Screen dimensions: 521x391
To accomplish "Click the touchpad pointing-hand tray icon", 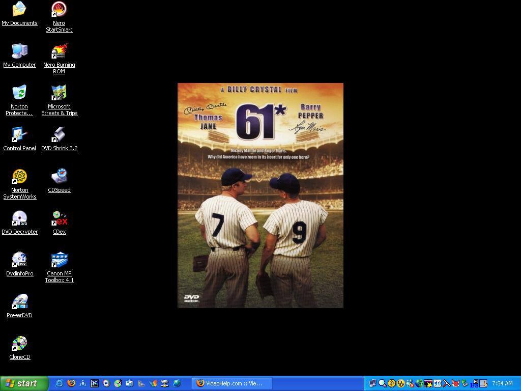I will 483,383.
